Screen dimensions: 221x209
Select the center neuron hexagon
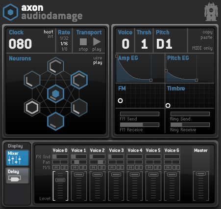55,94
